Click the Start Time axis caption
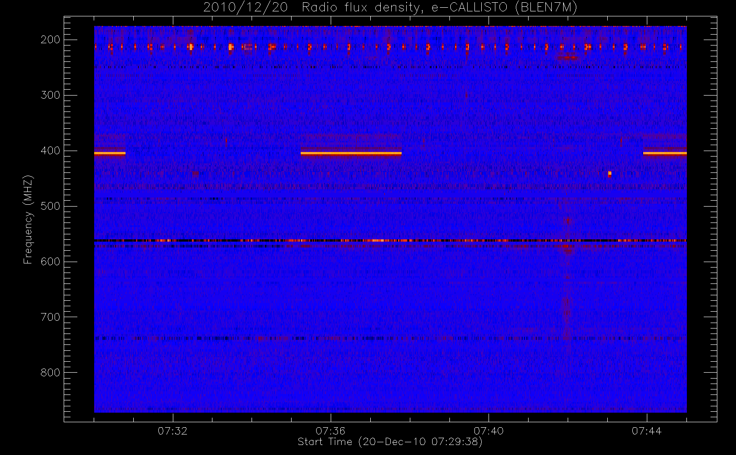Image resolution: width=736 pixels, height=455 pixels. (390, 442)
